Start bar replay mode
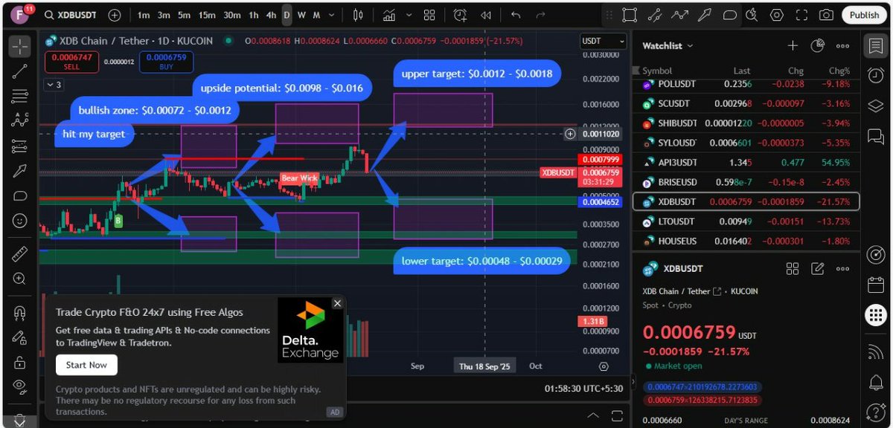 point(486,15)
